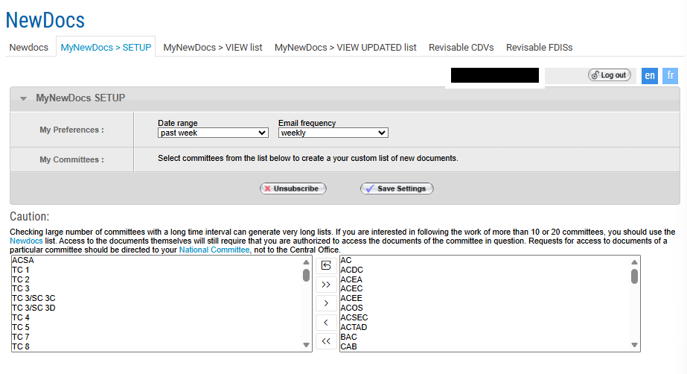Viewport: 687px width, 374px height.
Task: Collapse the MyNewDocs SETUP panel triangle
Action: (x=23, y=98)
